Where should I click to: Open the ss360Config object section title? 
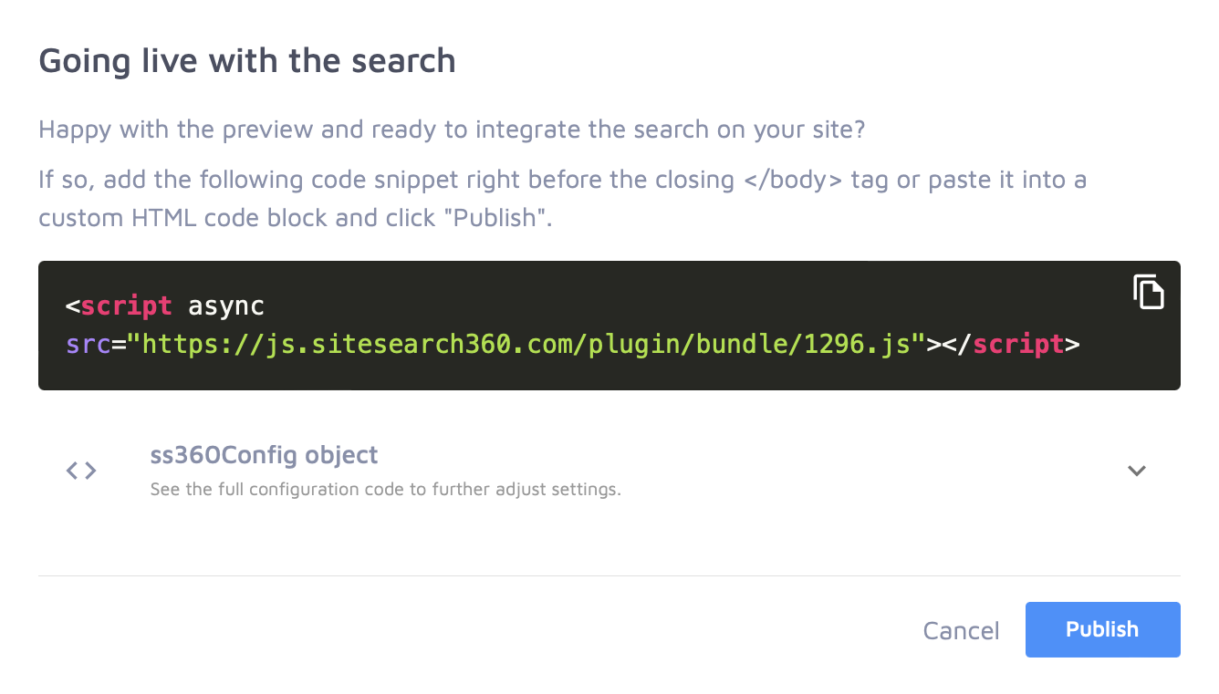(x=264, y=454)
